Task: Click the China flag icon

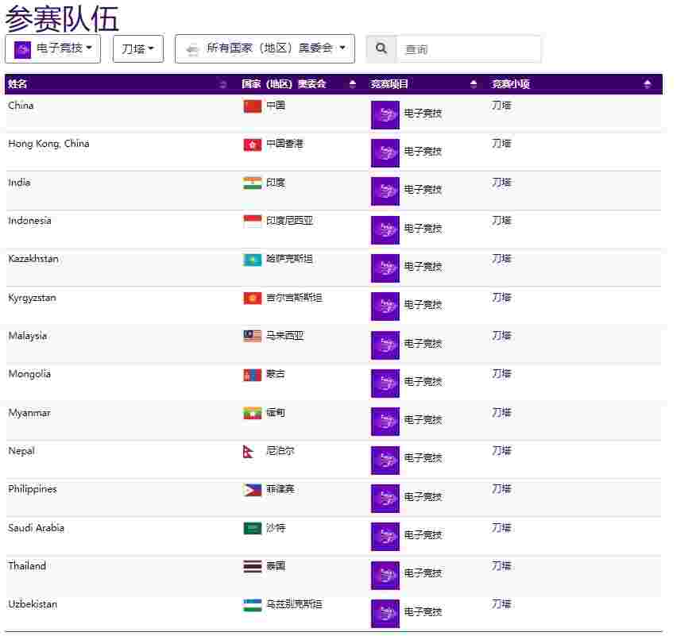Action: (253, 106)
